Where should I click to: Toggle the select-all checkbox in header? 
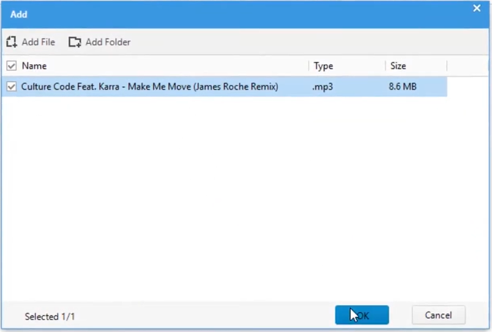pos(11,66)
